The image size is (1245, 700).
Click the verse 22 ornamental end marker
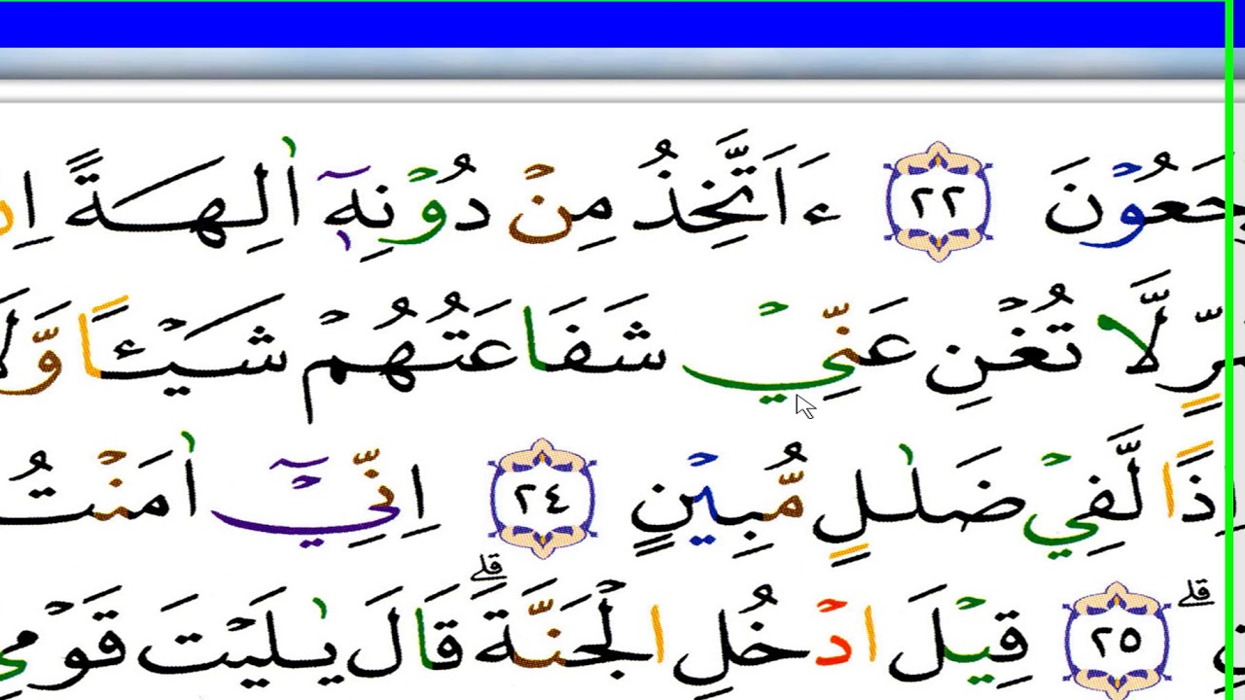pyautogui.click(x=939, y=201)
